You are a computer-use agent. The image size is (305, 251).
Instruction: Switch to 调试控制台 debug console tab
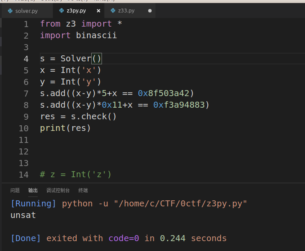[x=58, y=191]
